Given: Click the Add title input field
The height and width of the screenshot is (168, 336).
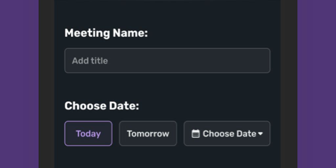Looking at the screenshot, I should pos(167,61).
